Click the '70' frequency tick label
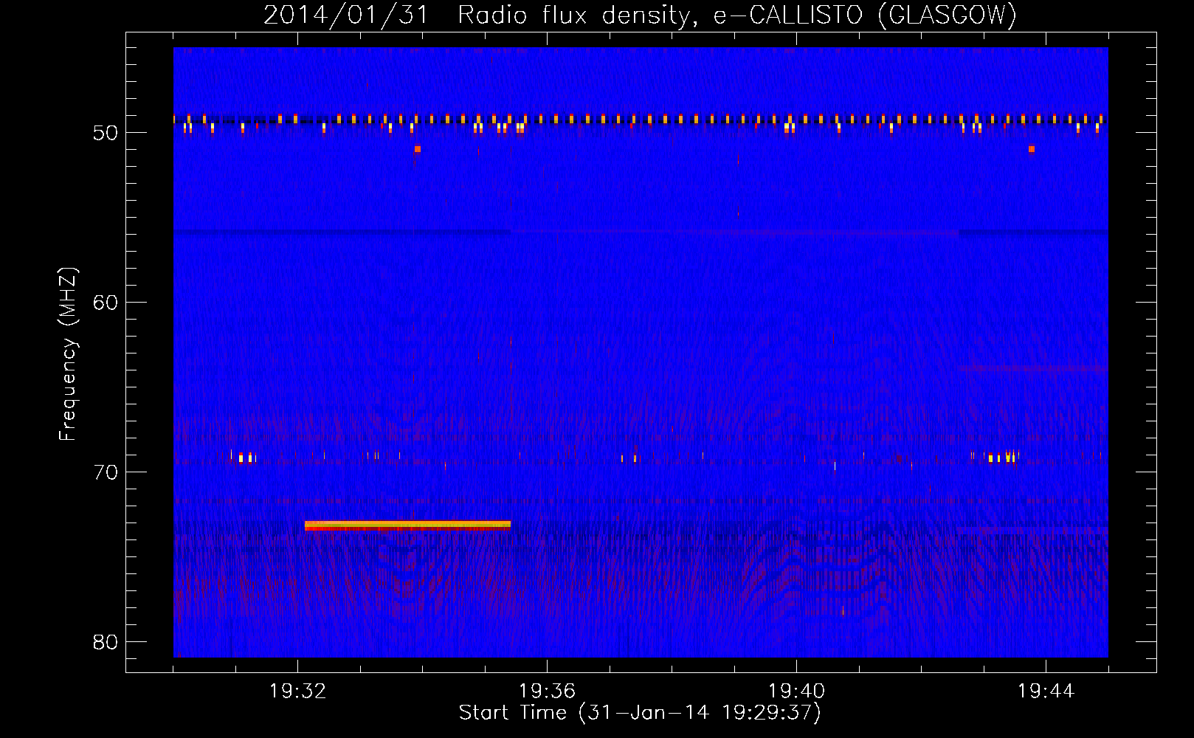The image size is (1194, 738). pyautogui.click(x=106, y=472)
